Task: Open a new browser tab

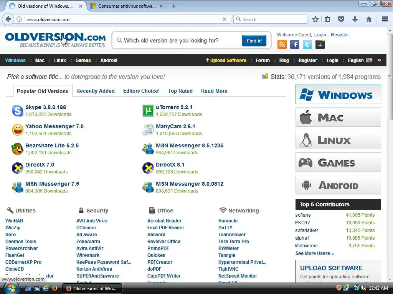Action: 174,6
